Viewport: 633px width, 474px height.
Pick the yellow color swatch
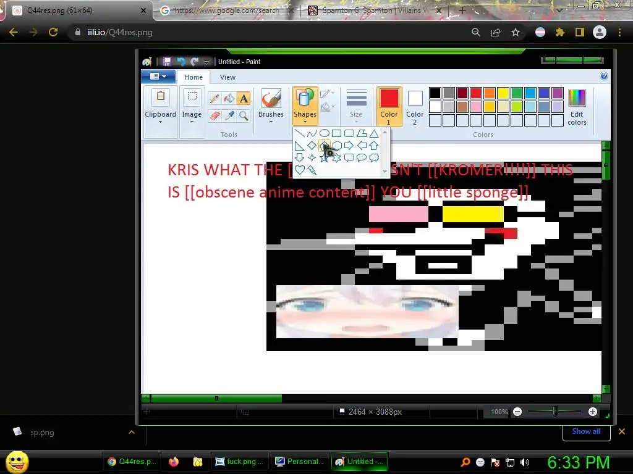503,93
